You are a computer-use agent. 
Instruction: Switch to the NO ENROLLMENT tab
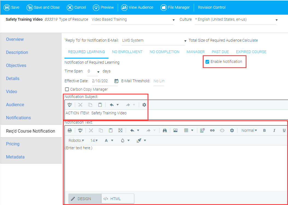(x=127, y=52)
